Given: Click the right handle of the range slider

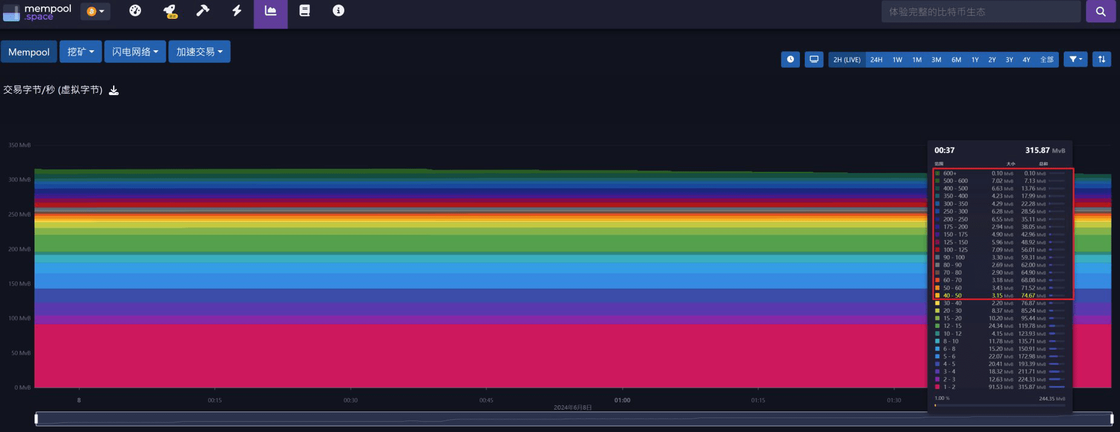Looking at the screenshot, I should click(1112, 419).
